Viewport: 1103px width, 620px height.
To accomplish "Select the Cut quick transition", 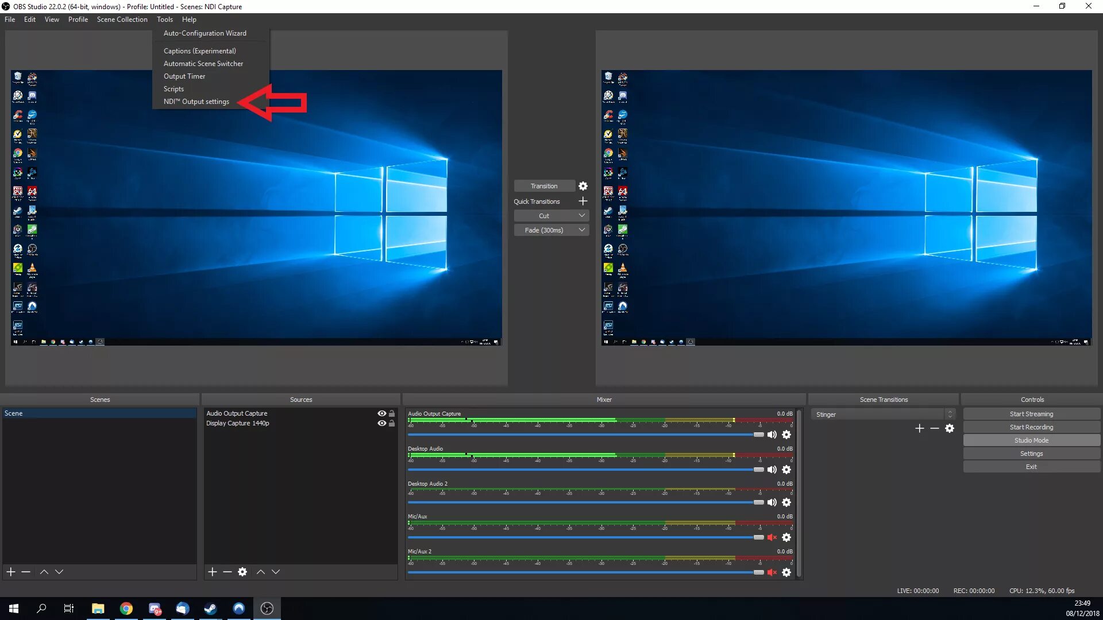I will click(545, 216).
